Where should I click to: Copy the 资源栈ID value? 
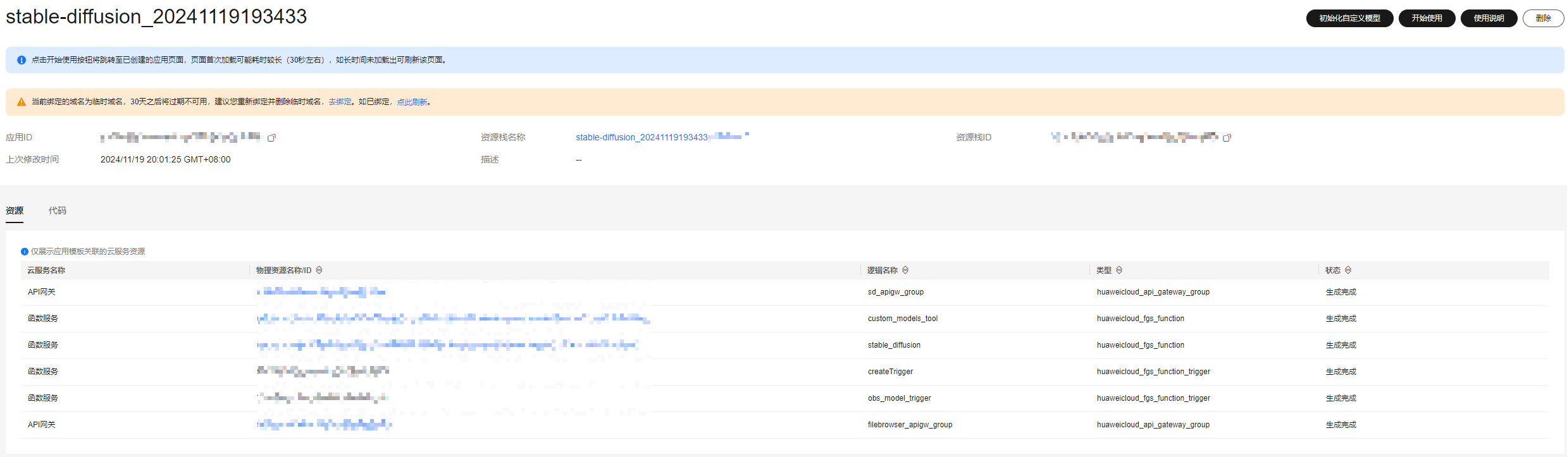1227,138
